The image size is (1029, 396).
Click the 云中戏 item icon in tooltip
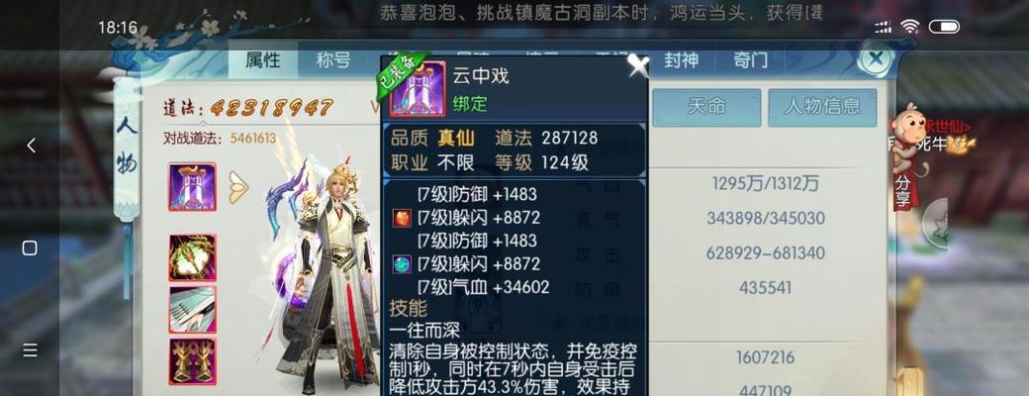[418, 90]
